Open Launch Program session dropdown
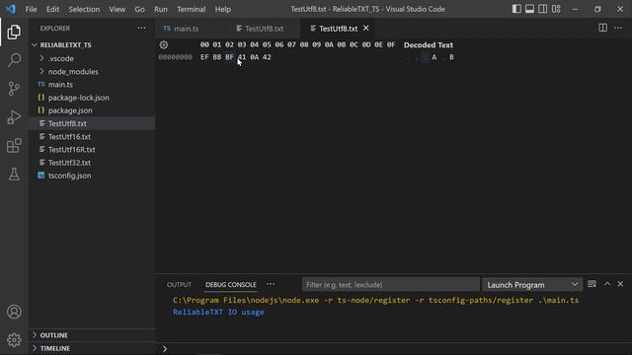This screenshot has height=355, width=632. coord(532,285)
